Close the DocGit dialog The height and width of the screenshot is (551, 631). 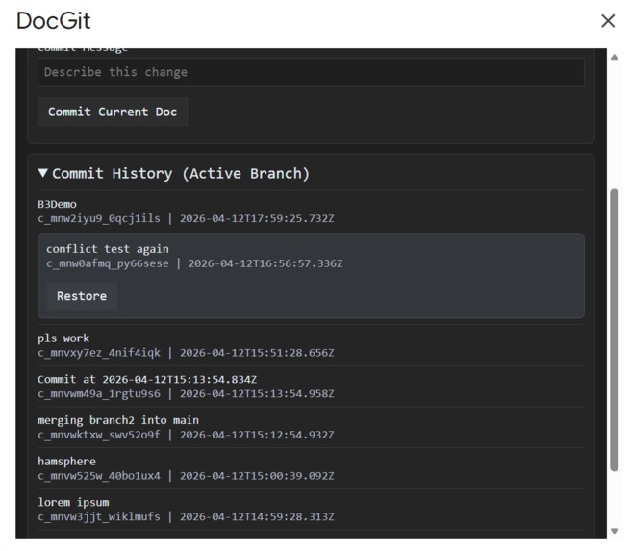coord(608,21)
